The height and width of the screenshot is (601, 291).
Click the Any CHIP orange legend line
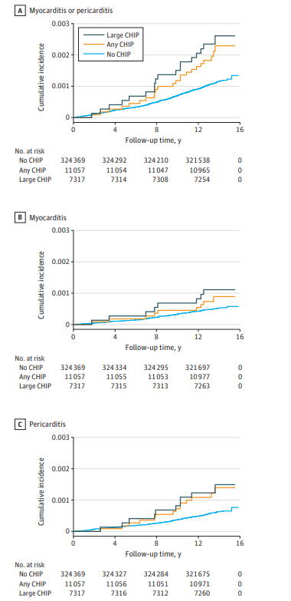pos(93,45)
